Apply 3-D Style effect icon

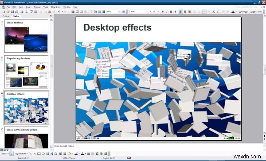coord(106,153)
